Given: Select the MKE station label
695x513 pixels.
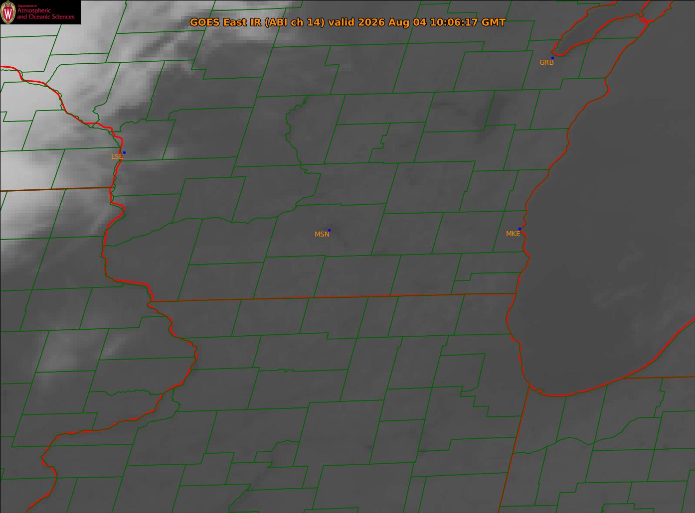Looking at the screenshot, I should [x=513, y=234].
